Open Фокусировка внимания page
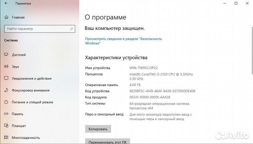Viewport: 253px width, 144px height. pos(31,90)
